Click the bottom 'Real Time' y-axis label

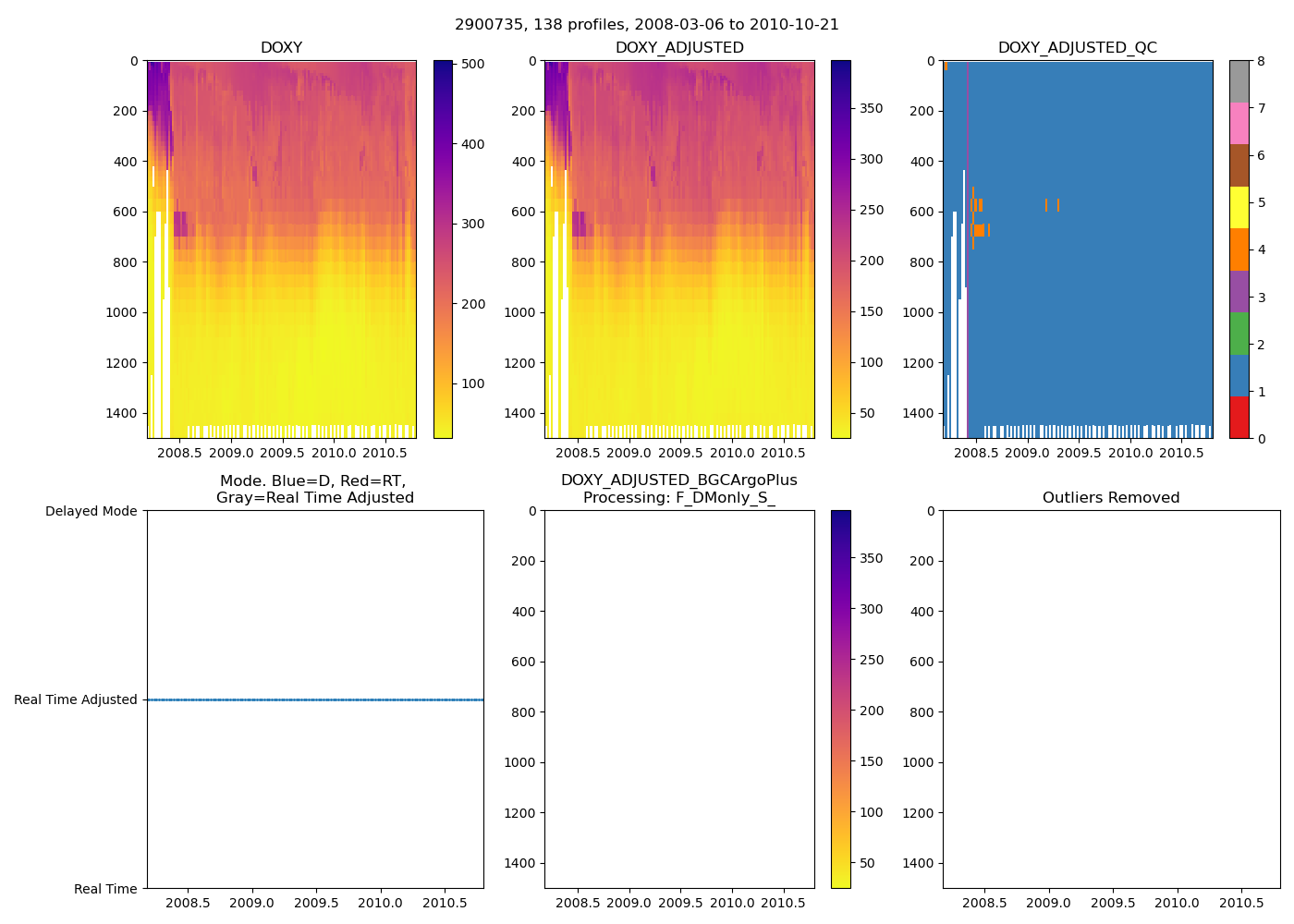(105, 889)
